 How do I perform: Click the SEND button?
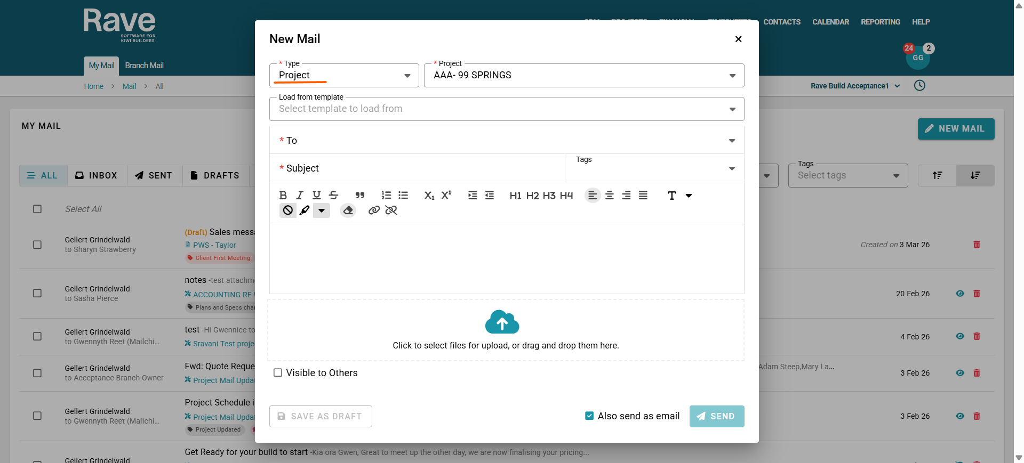tap(717, 416)
